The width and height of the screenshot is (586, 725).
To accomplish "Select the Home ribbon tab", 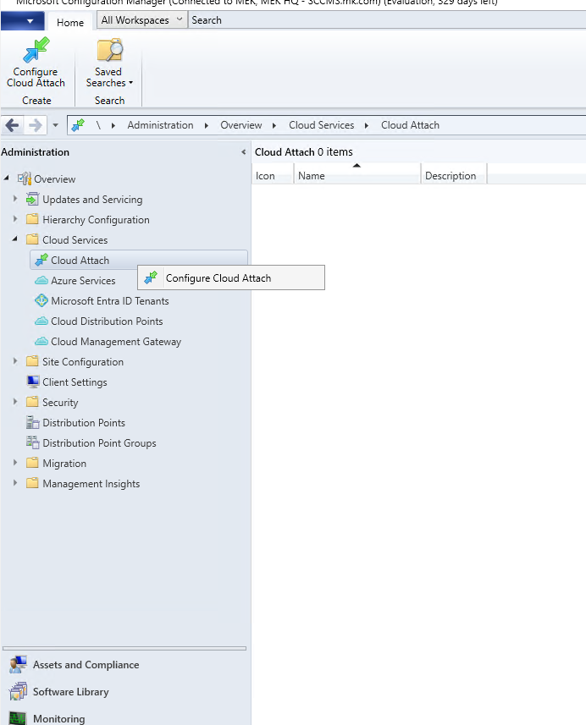I will click(70, 23).
